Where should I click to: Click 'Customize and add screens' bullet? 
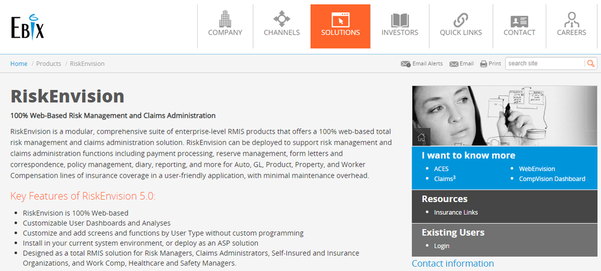(x=163, y=233)
